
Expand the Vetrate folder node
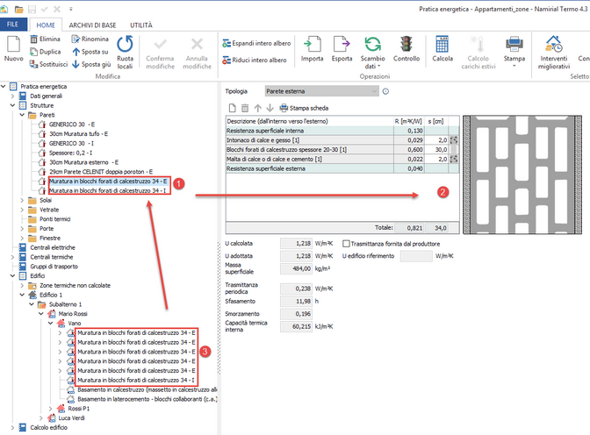tap(22, 210)
